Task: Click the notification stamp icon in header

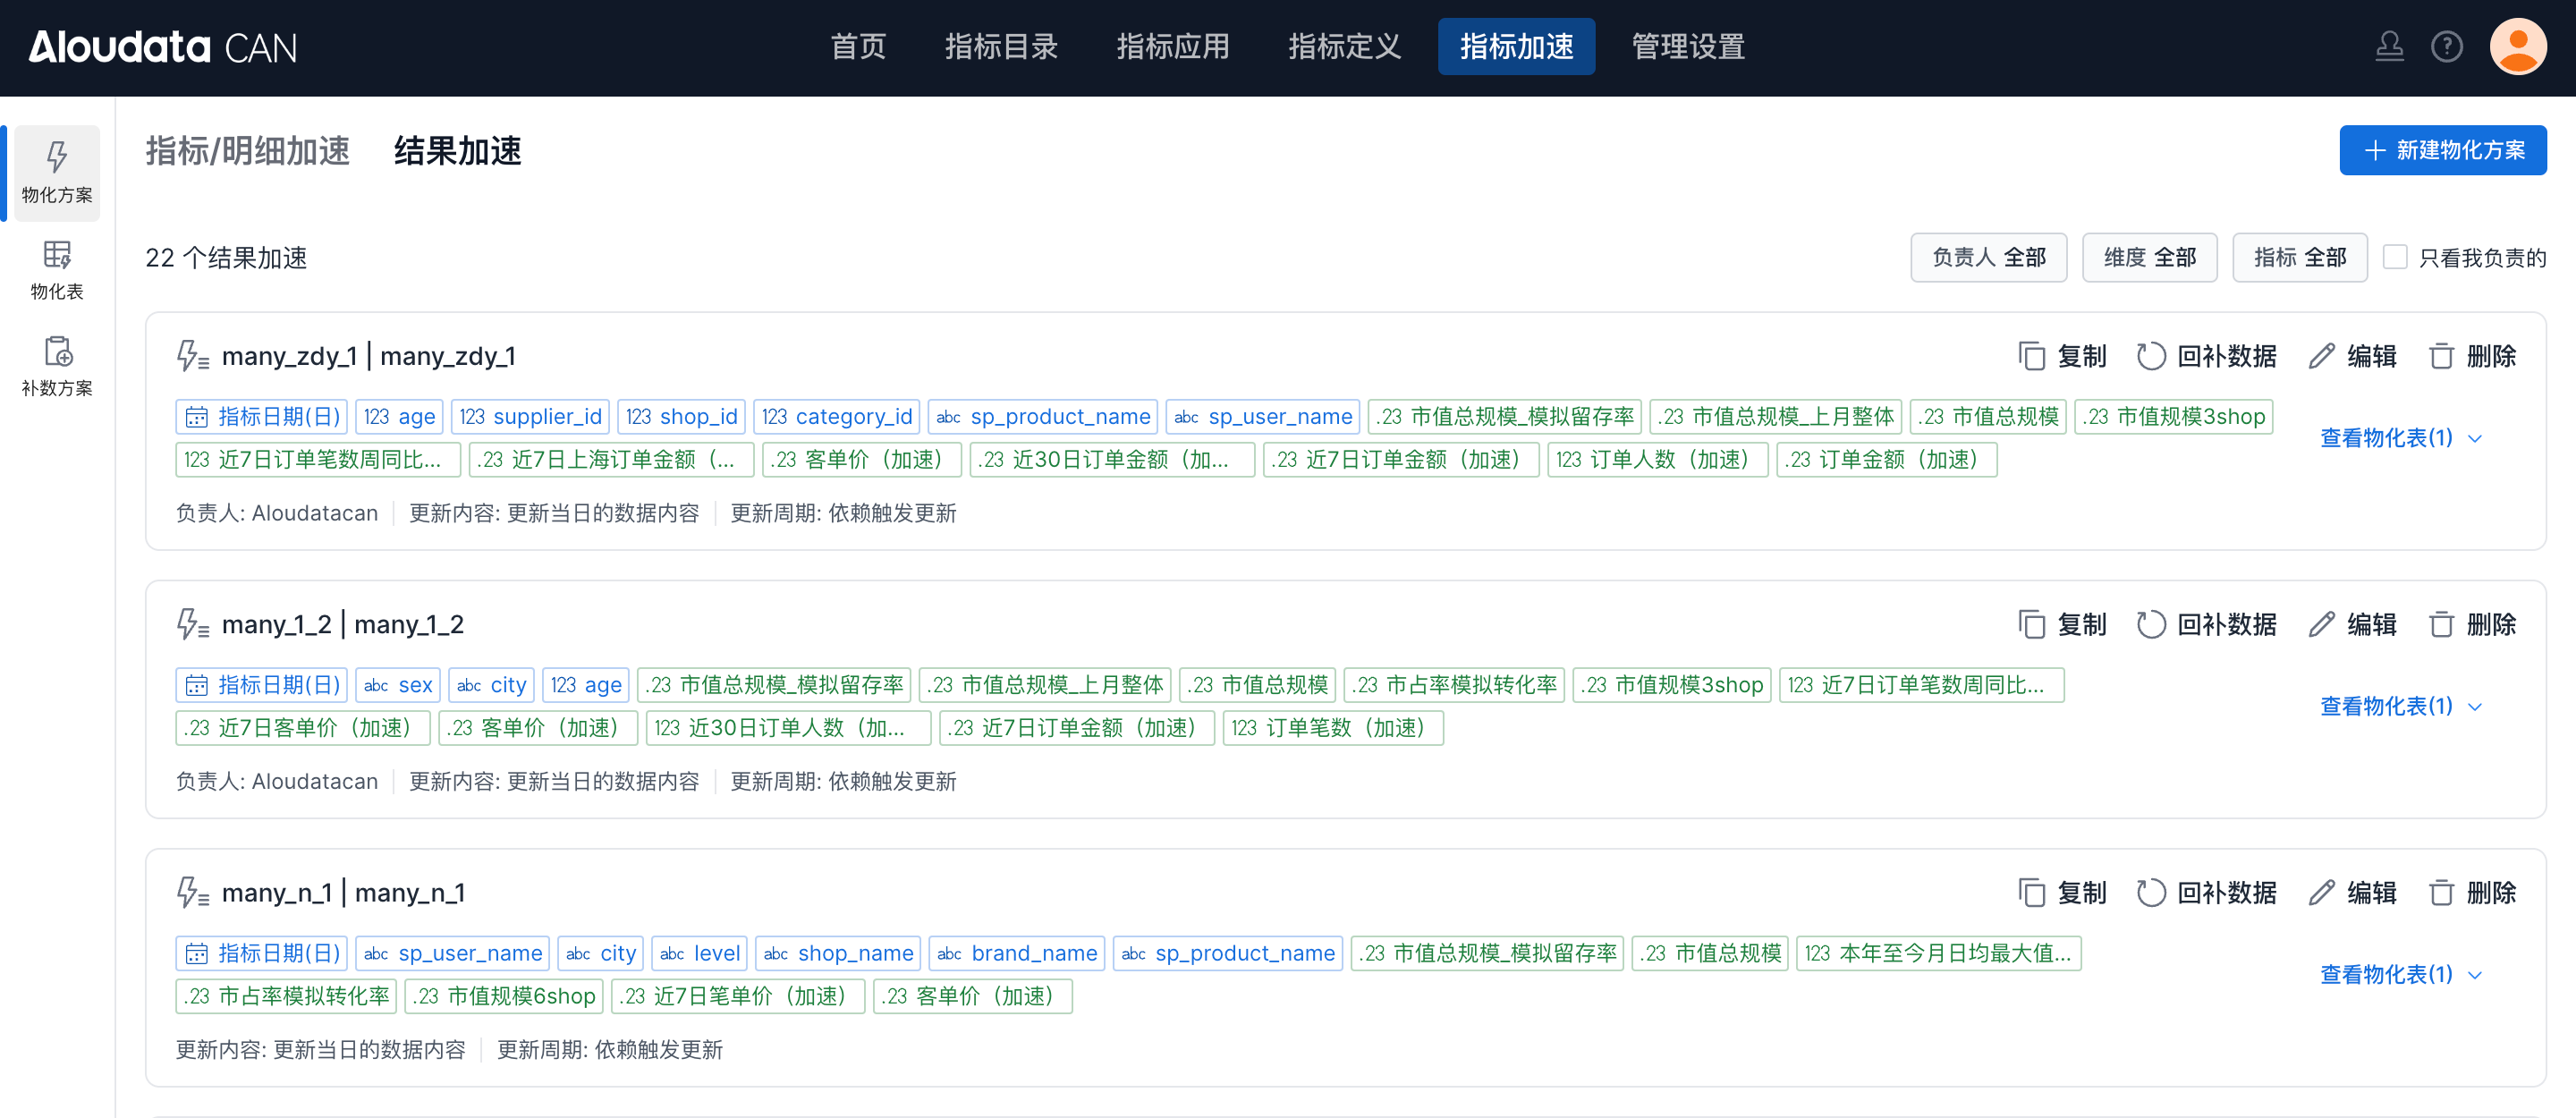Action: (x=2389, y=46)
